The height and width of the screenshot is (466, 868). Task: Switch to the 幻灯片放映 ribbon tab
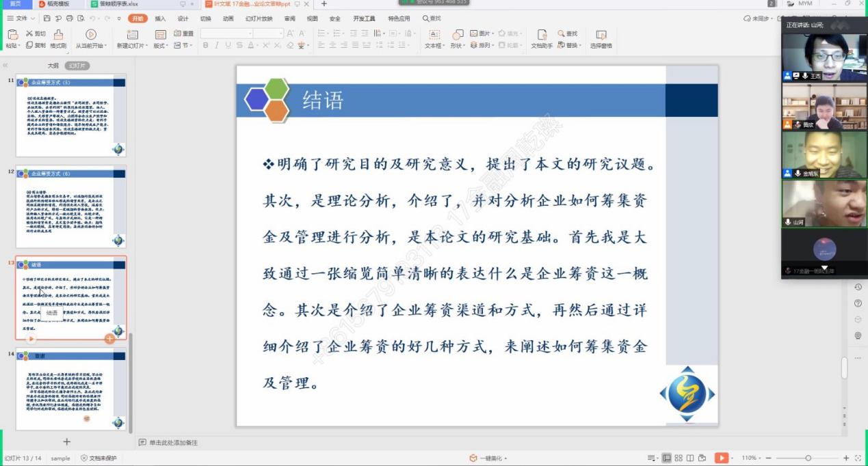tap(259, 18)
